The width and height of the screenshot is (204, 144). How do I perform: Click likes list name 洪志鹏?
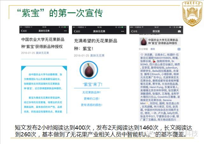pyautogui.click(x=148, y=55)
